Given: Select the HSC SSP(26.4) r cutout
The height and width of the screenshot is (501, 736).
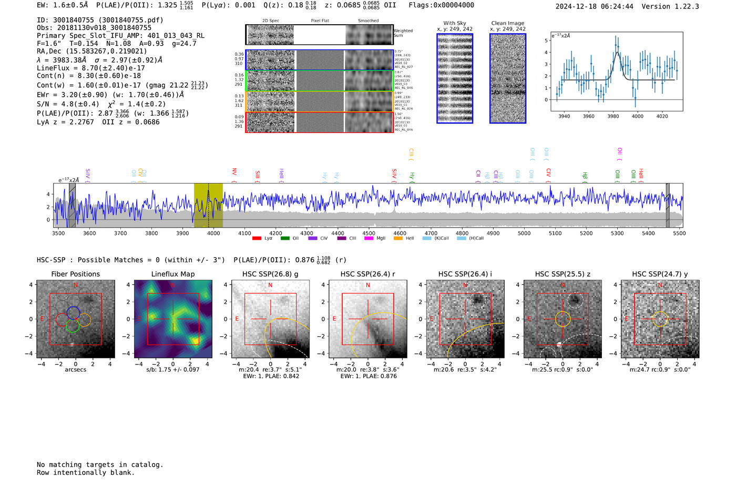Looking at the screenshot, I should [367, 319].
